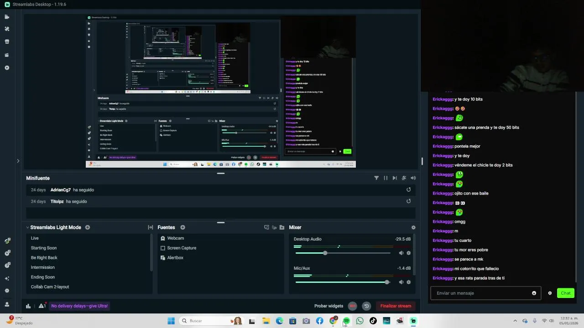
Task: Open the chat settings gear
Action: [550, 293]
